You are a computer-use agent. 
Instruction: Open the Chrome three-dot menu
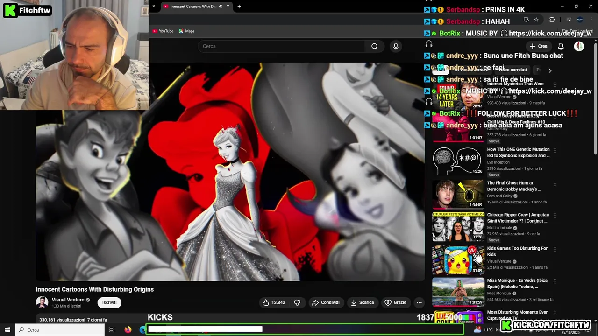[x=591, y=20]
